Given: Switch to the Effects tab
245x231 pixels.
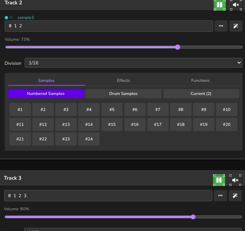Looking at the screenshot, I should [x=123, y=80].
